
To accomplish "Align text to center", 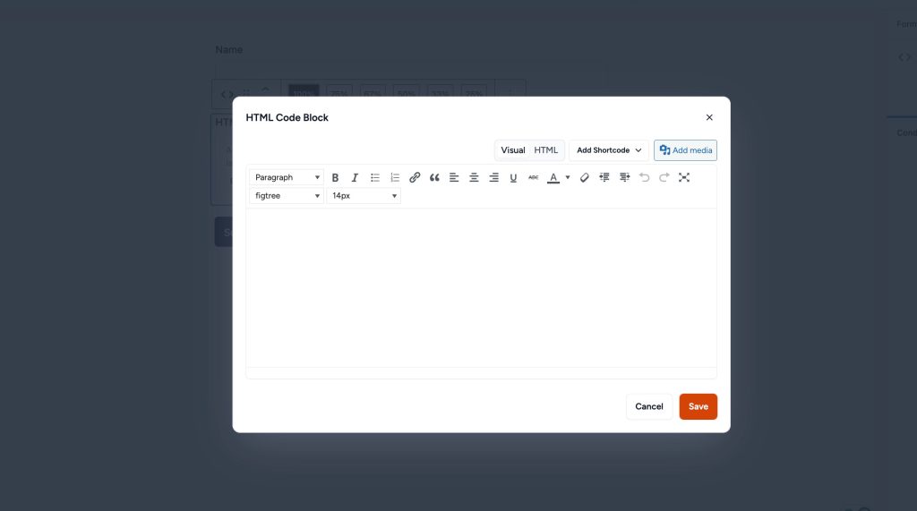I will tap(474, 177).
